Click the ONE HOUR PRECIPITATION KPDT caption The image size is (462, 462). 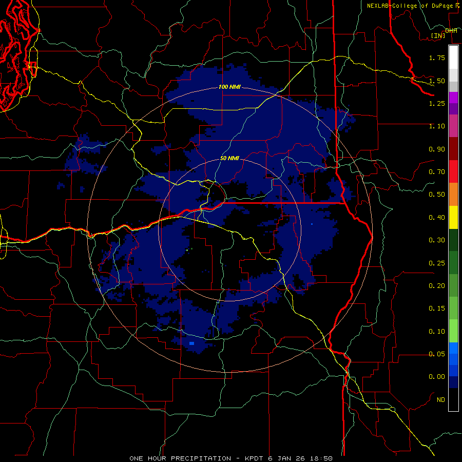(x=231, y=458)
